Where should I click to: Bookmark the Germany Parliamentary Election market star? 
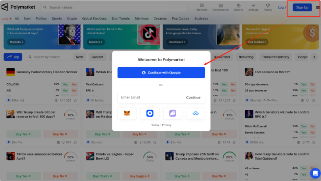[x=75, y=100]
